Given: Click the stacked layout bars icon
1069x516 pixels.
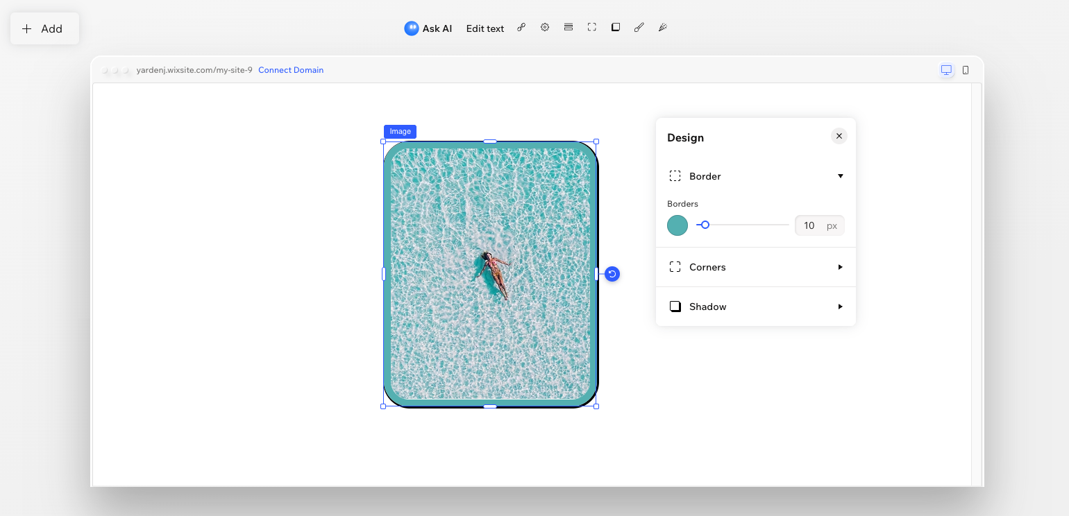Looking at the screenshot, I should coord(569,28).
